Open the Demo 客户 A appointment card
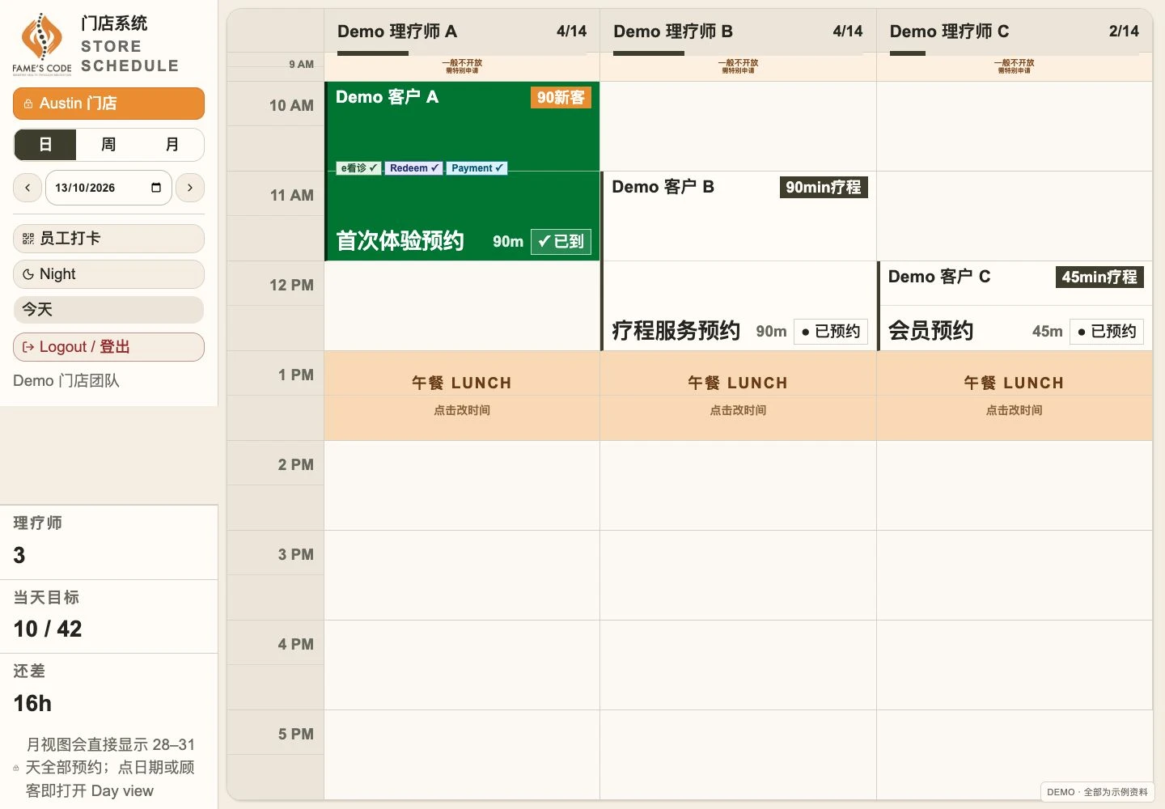 462,172
